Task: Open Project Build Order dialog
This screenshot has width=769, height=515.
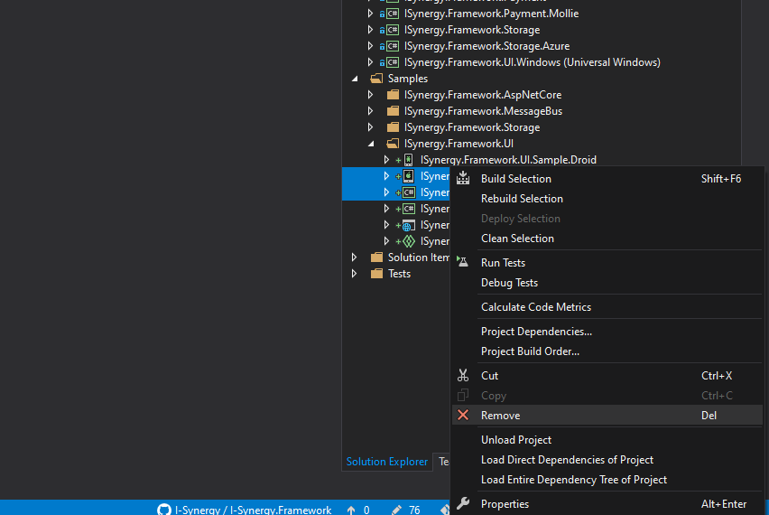Action: pos(607,351)
